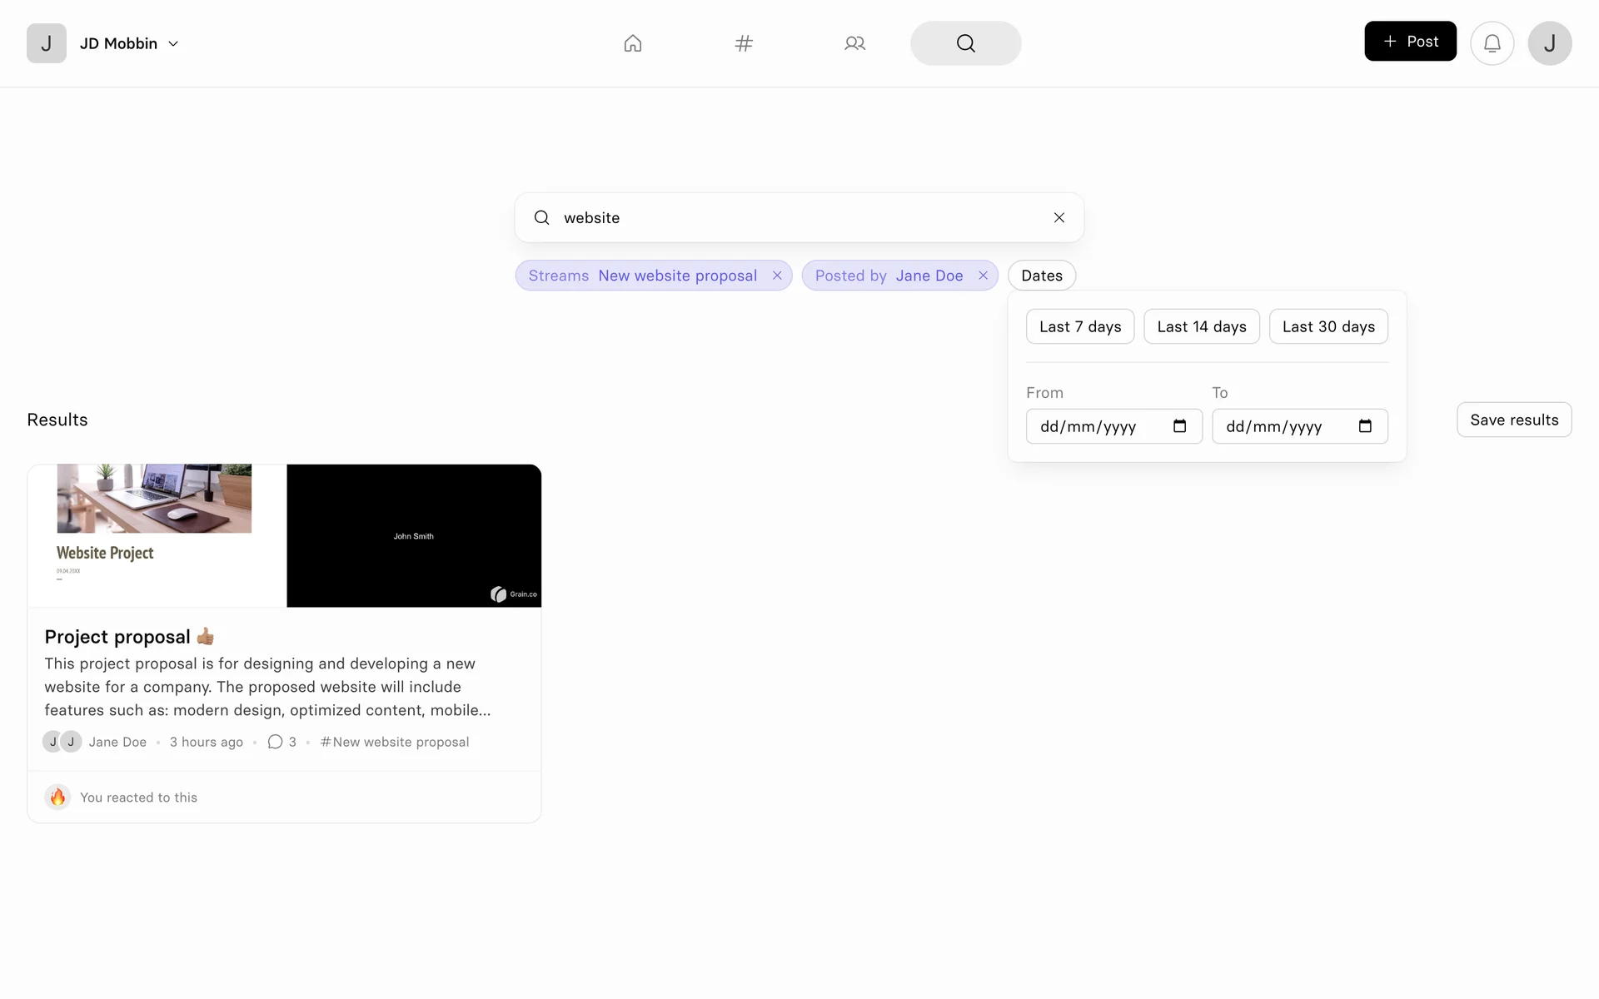Click the Search icon in the top navigation

coord(965,43)
